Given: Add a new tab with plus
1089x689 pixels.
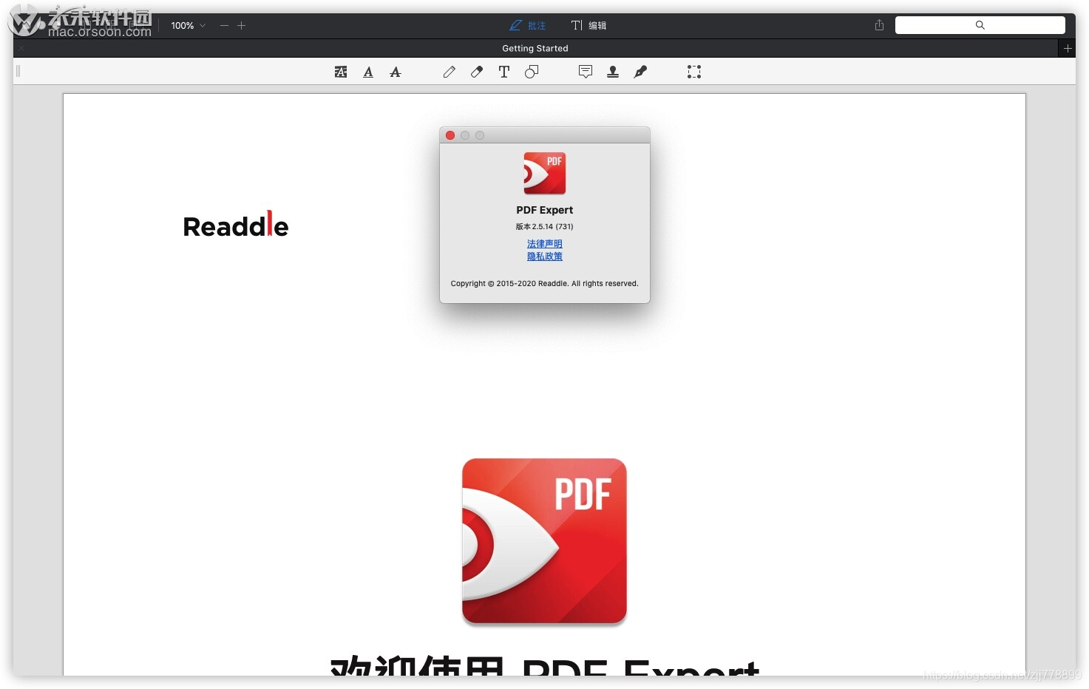Looking at the screenshot, I should tap(1068, 48).
